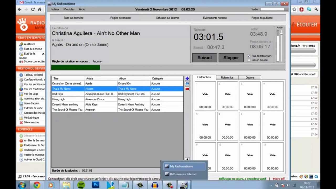
Task: Open Evènements horaires
Action: coord(215,18)
